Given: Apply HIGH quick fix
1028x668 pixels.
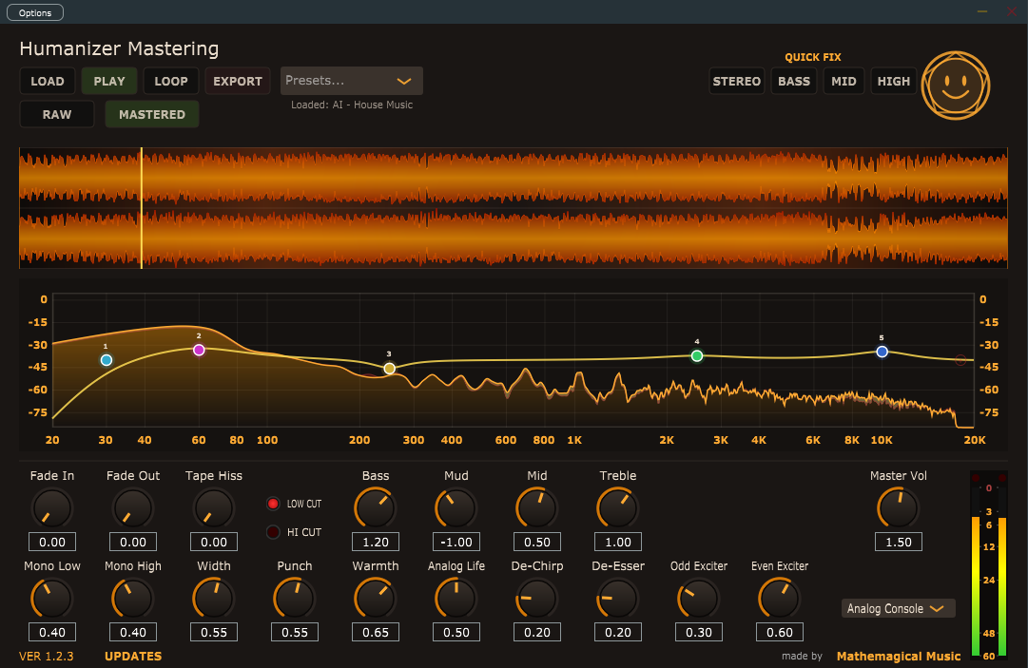Looking at the screenshot, I should point(894,81).
